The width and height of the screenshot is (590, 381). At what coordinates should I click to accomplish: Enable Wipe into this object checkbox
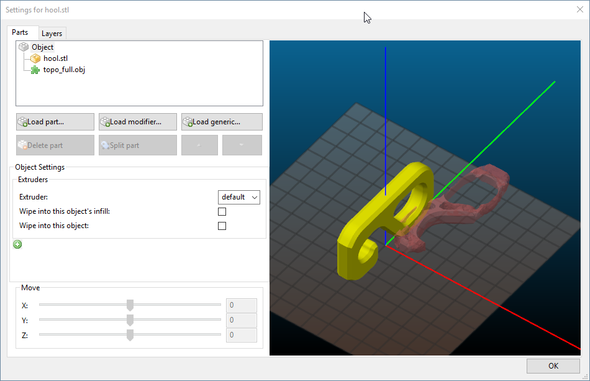(x=222, y=226)
